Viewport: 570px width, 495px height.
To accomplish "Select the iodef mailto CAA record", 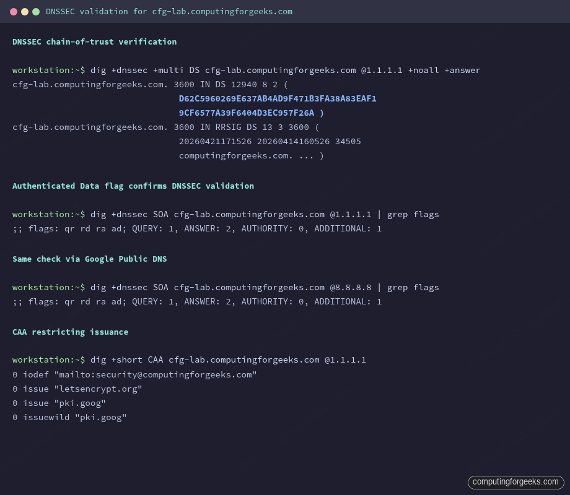I will tap(135, 374).
